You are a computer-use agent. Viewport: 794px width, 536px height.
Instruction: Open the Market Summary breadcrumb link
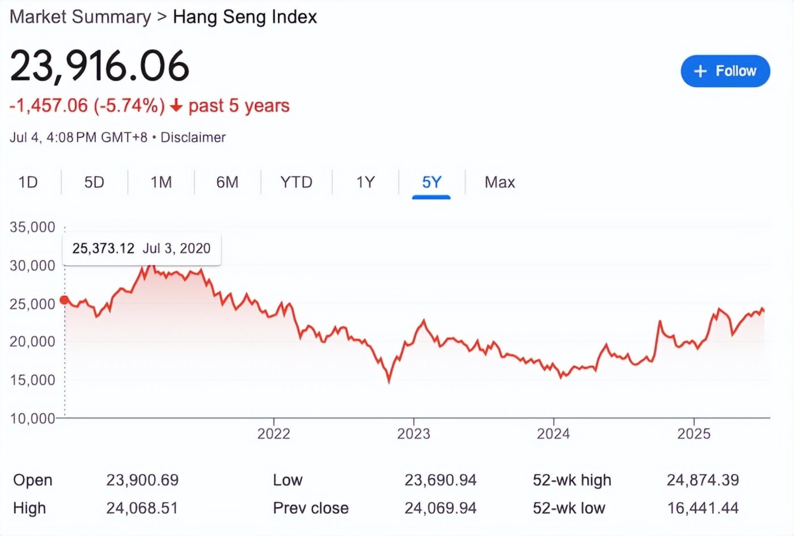pos(81,17)
